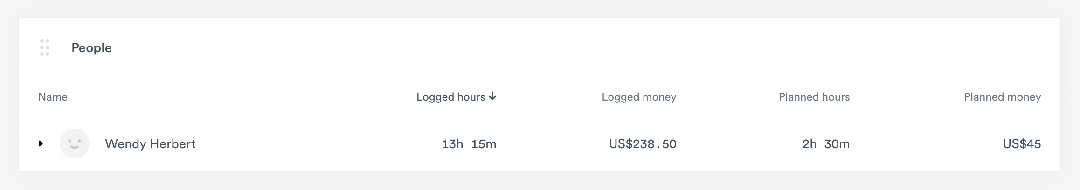Click the People panel title
This screenshot has height=190, width=1080.
91,48
